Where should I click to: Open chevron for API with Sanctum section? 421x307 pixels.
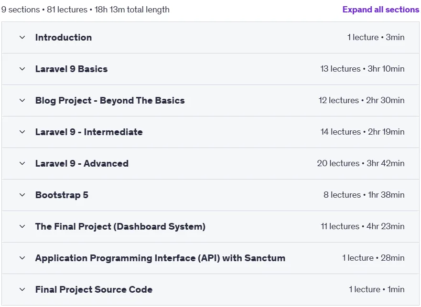click(22, 258)
